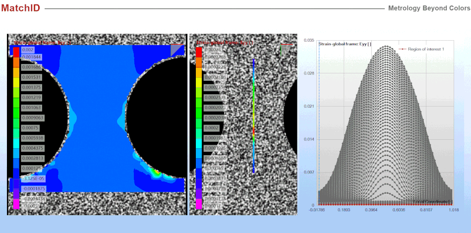Click the 0.001844 colorbar label
The width and height of the screenshot is (471, 233).
tap(31, 57)
